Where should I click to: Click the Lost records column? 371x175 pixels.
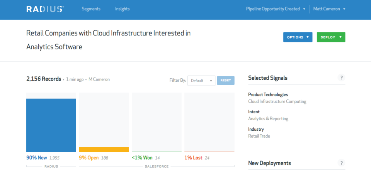(209, 123)
